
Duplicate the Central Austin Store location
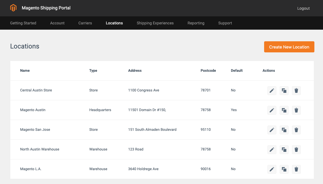coord(284,90)
